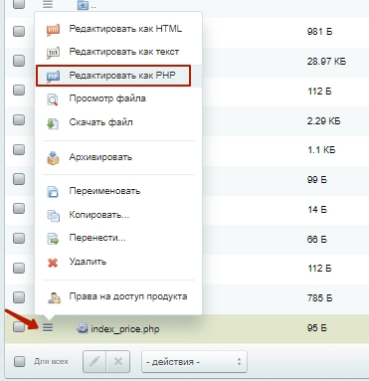
Task: Open hamburger menu of parent folder row
Action: click(48, 4)
